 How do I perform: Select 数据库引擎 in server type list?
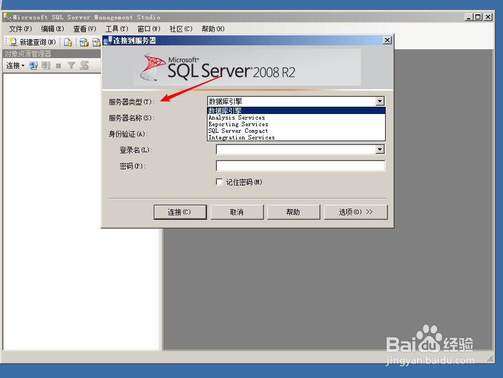pyautogui.click(x=296, y=111)
